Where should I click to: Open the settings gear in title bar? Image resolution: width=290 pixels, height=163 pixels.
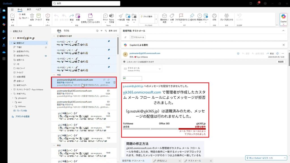point(265,3)
